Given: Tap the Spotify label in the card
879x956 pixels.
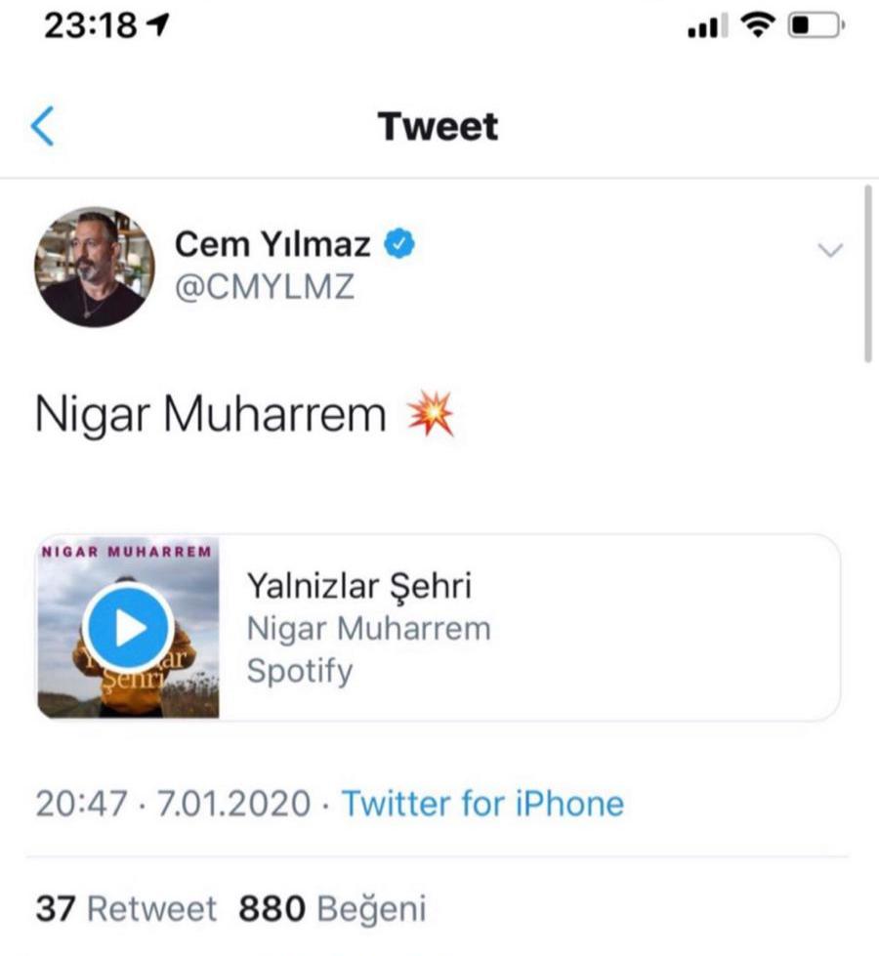Looking at the screenshot, I should coord(300,672).
